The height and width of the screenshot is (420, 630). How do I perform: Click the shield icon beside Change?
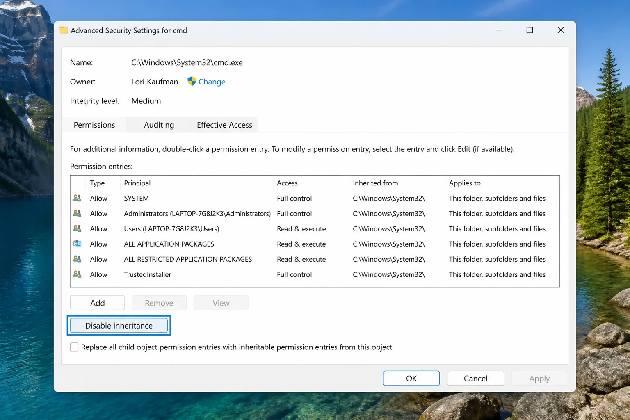click(192, 81)
